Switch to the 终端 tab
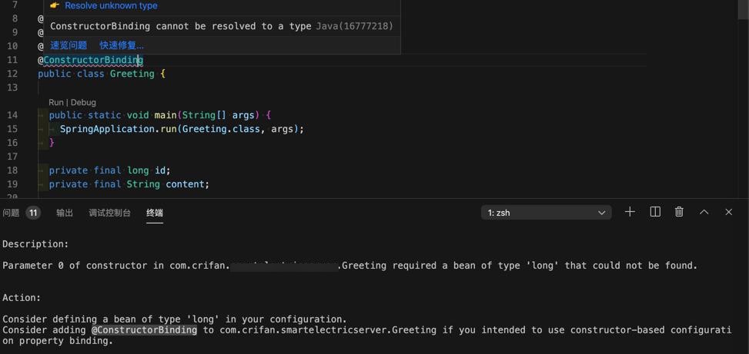 [x=155, y=213]
